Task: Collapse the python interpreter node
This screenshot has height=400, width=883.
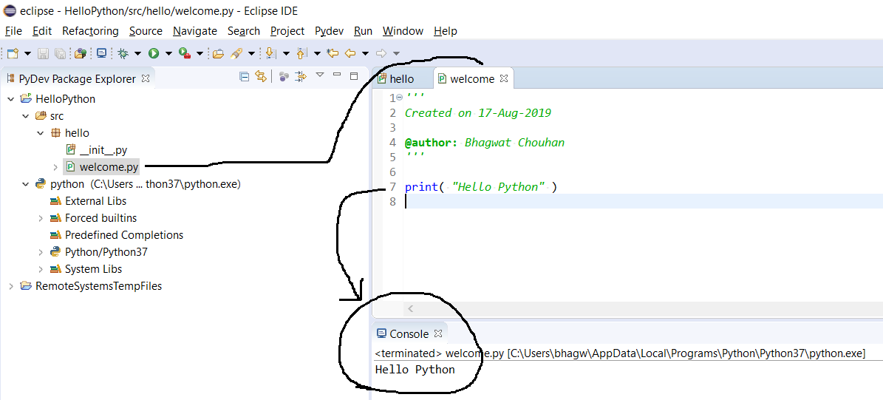Action: point(26,183)
